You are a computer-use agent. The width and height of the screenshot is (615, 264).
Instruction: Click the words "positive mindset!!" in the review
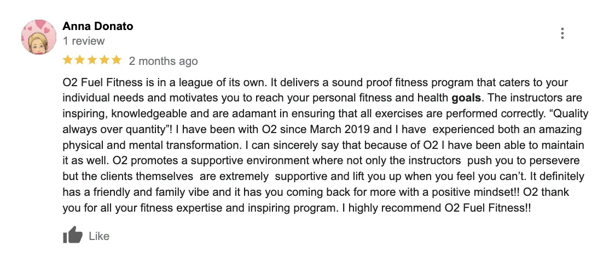tap(454, 193)
